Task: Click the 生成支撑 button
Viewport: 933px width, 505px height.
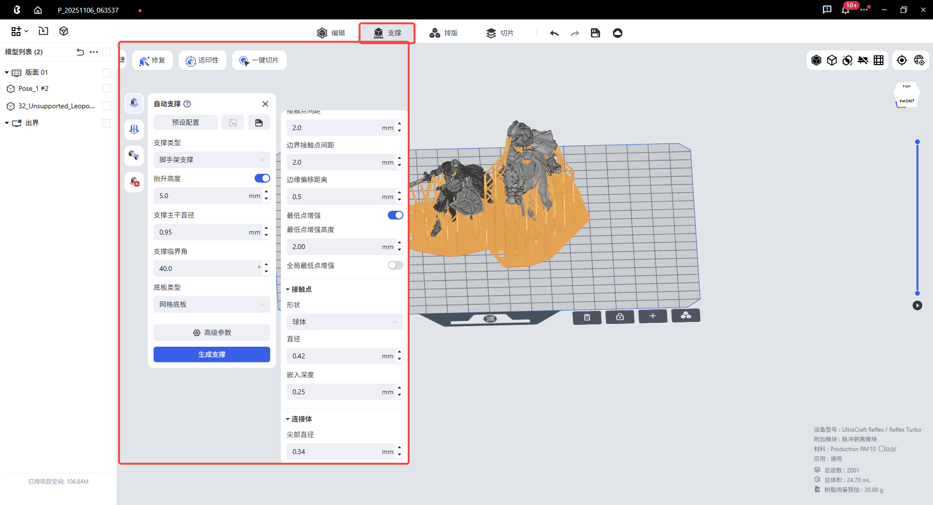Action: tap(212, 354)
